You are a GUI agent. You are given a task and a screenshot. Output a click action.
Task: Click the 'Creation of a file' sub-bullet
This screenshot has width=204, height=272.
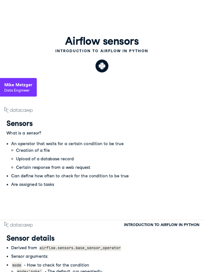pos(33,150)
